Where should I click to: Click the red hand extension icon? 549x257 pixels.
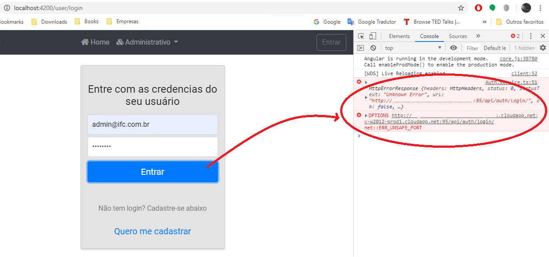(479, 8)
